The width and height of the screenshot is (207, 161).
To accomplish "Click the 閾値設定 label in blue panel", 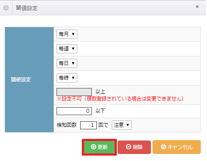I will [x=21, y=80].
